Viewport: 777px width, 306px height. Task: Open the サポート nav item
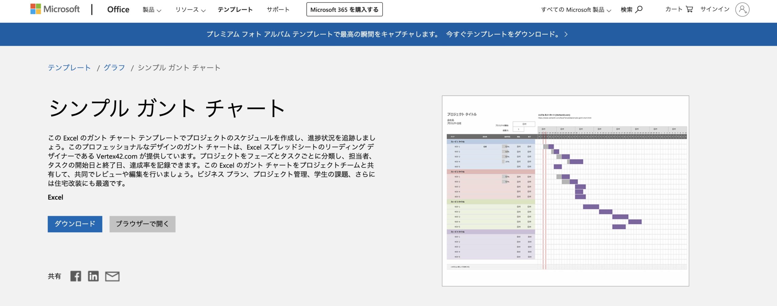(278, 10)
